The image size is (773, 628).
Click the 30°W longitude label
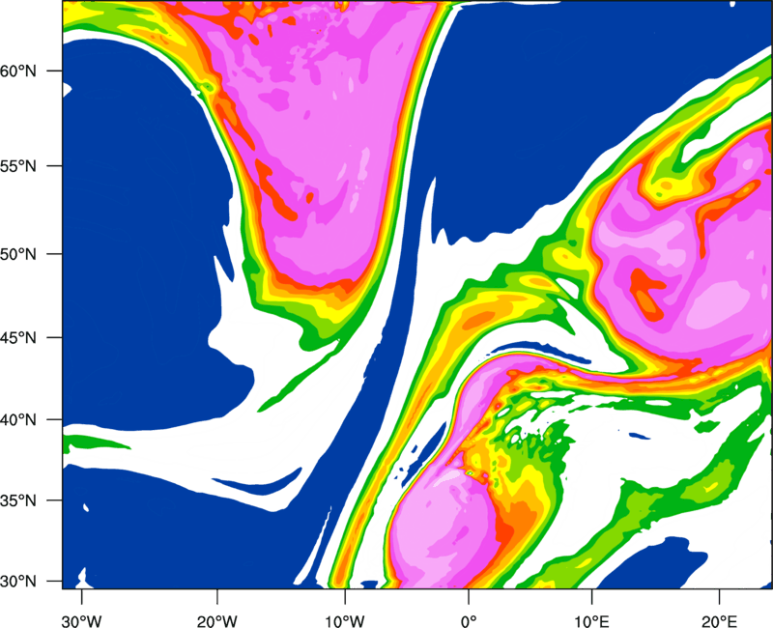click(x=82, y=621)
